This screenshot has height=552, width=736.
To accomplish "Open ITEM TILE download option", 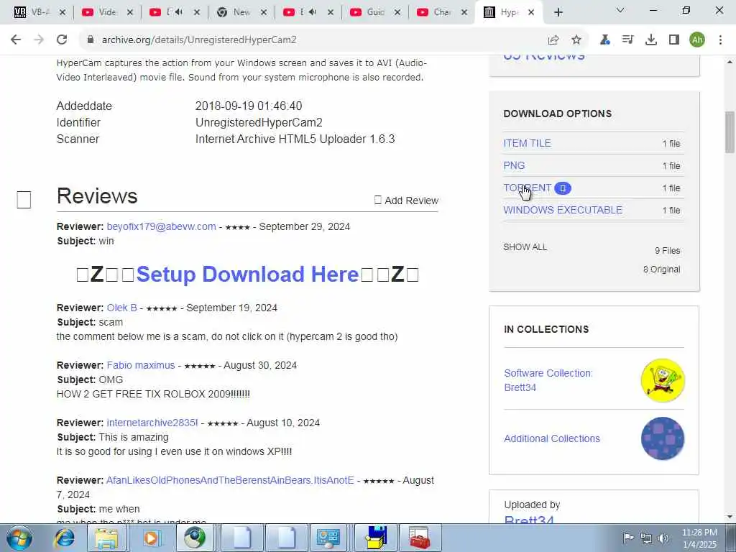I will coord(527,143).
